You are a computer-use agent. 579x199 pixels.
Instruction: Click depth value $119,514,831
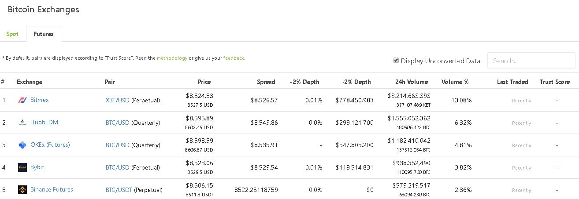(x=355, y=167)
